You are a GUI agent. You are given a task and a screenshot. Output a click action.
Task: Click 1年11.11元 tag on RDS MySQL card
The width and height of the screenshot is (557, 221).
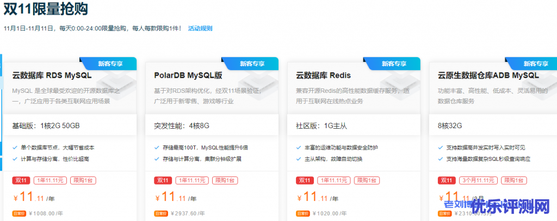pos(51,180)
